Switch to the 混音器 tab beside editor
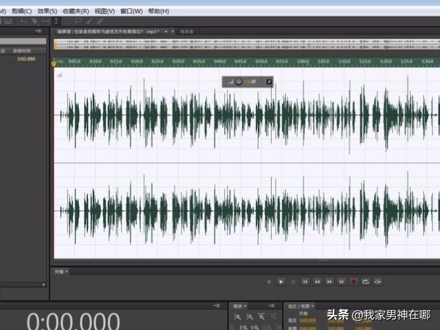Viewport: 440px width, 330px height. (186, 32)
